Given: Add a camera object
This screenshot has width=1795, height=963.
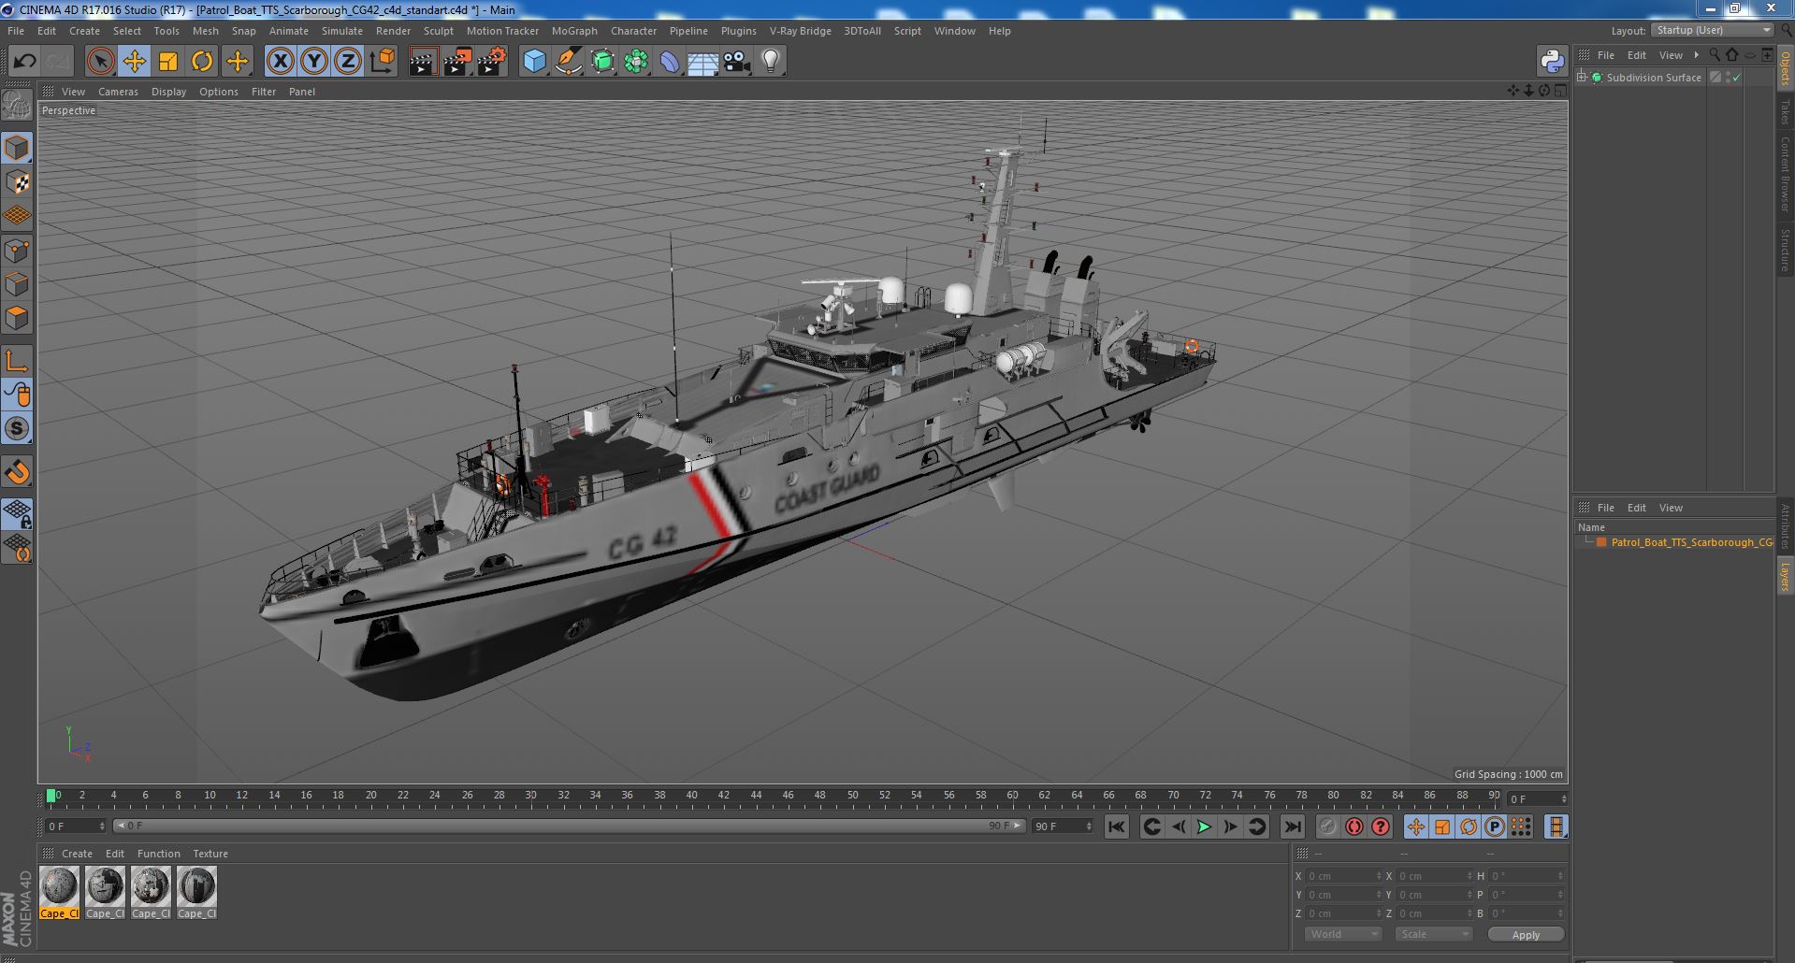Looking at the screenshot, I should 736,62.
